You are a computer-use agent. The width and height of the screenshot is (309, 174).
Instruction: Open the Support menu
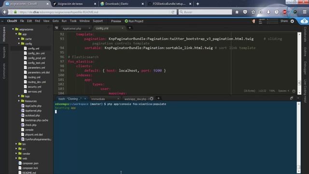pos(98,21)
